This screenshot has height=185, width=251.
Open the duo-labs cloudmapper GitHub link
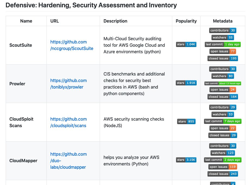(68, 161)
